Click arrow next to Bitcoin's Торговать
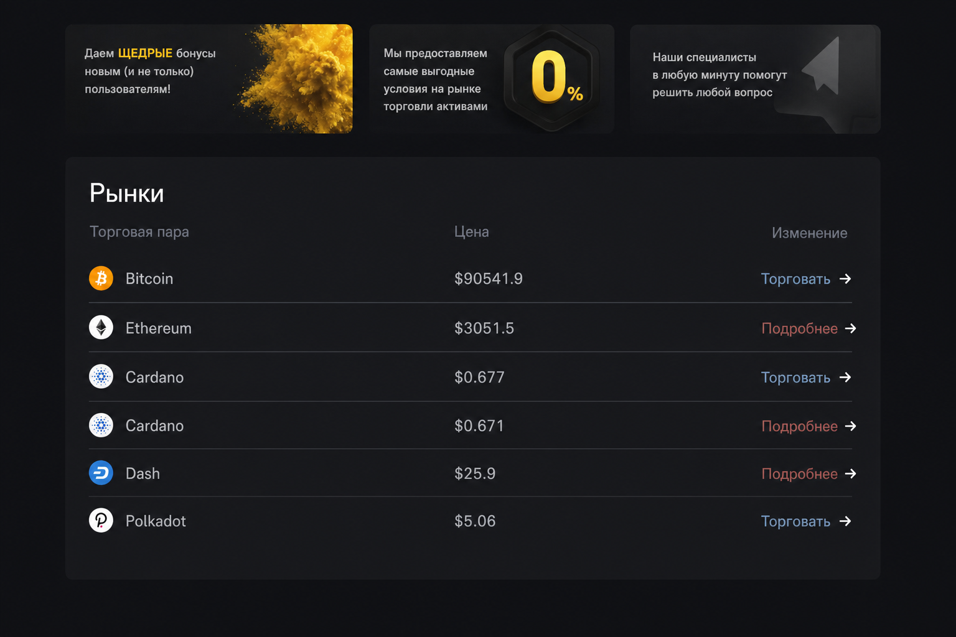The height and width of the screenshot is (637, 956). 845,279
